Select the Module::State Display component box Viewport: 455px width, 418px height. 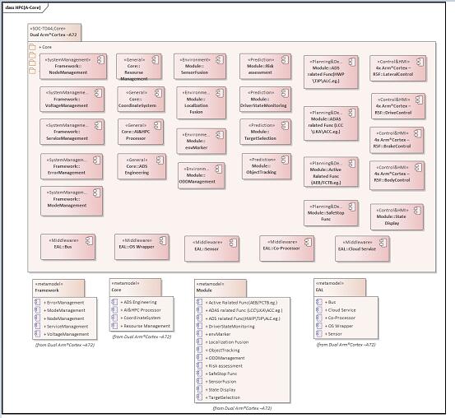(x=397, y=217)
